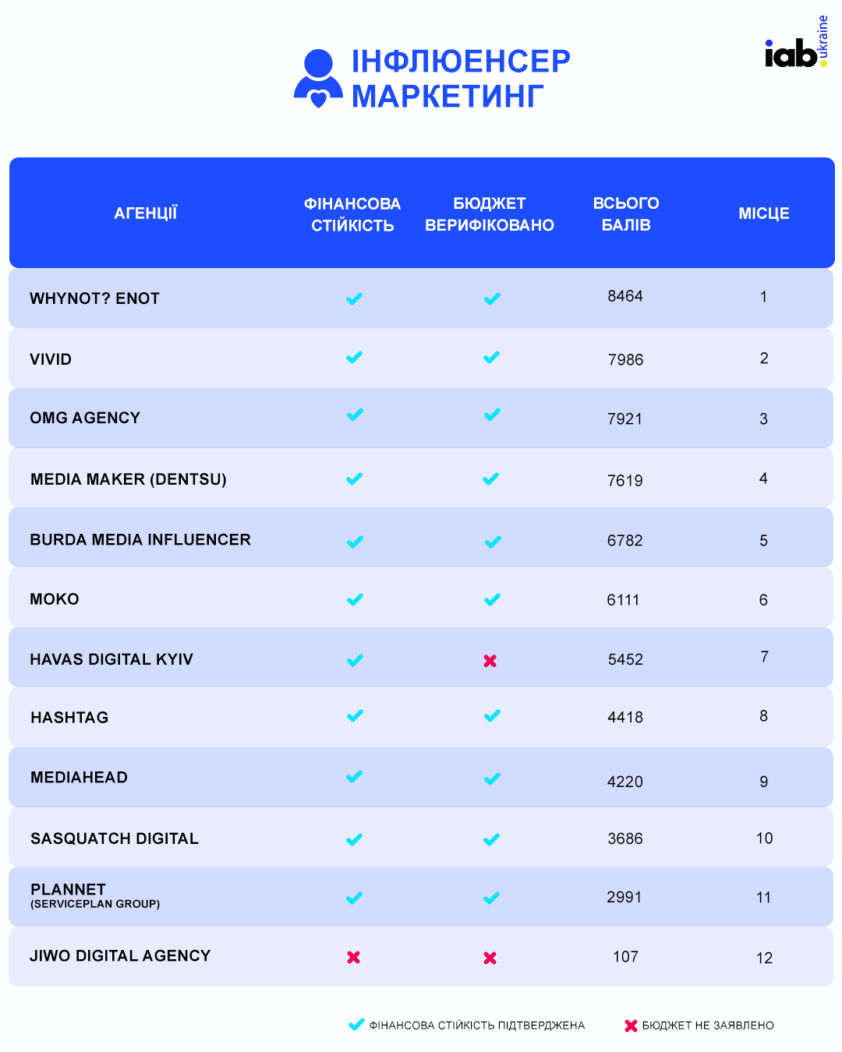Click Vivid budget verified checkmark
Viewport: 842px width, 1052px height.
coord(491,358)
